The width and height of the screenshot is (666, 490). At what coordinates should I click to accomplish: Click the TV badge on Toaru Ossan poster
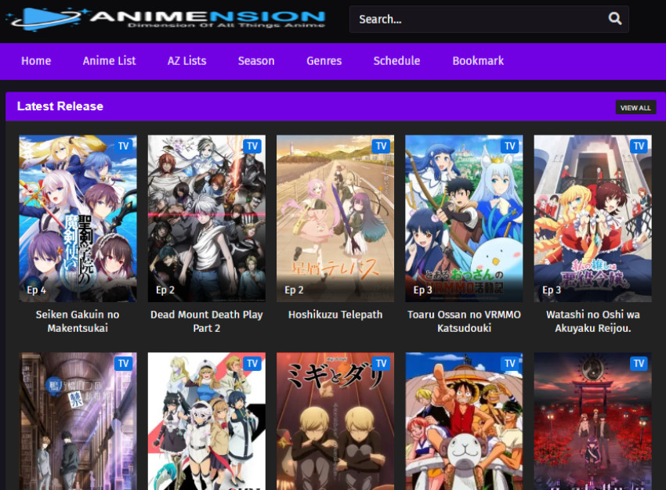pos(509,146)
